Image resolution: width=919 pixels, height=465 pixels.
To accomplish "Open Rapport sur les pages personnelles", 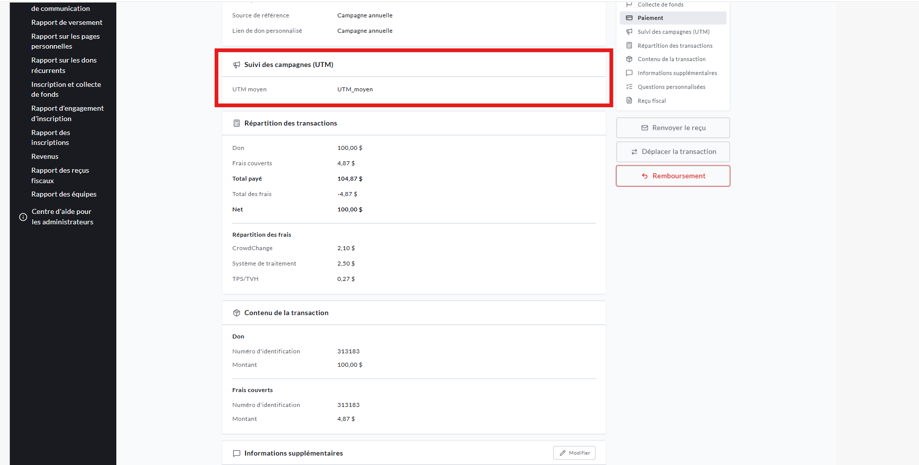I will tap(66, 41).
